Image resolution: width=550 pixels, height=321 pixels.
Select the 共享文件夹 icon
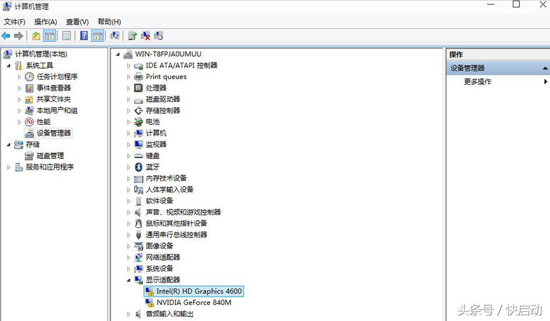point(29,99)
